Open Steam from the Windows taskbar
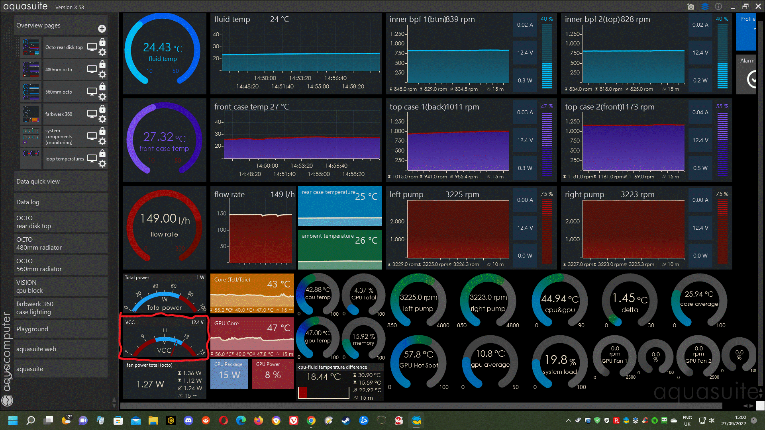Image resolution: width=765 pixels, height=430 pixels. (x=346, y=420)
